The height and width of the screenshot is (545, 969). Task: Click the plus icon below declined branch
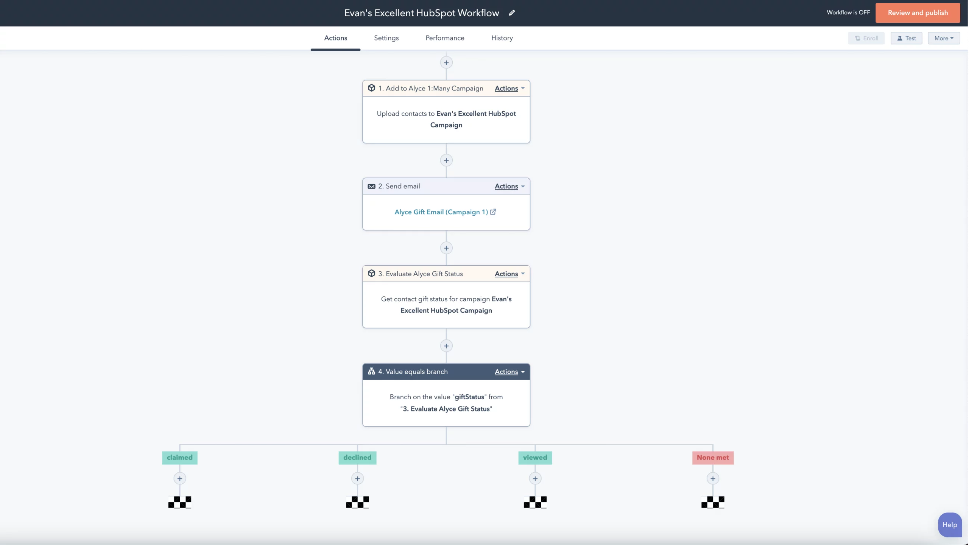[x=357, y=478]
